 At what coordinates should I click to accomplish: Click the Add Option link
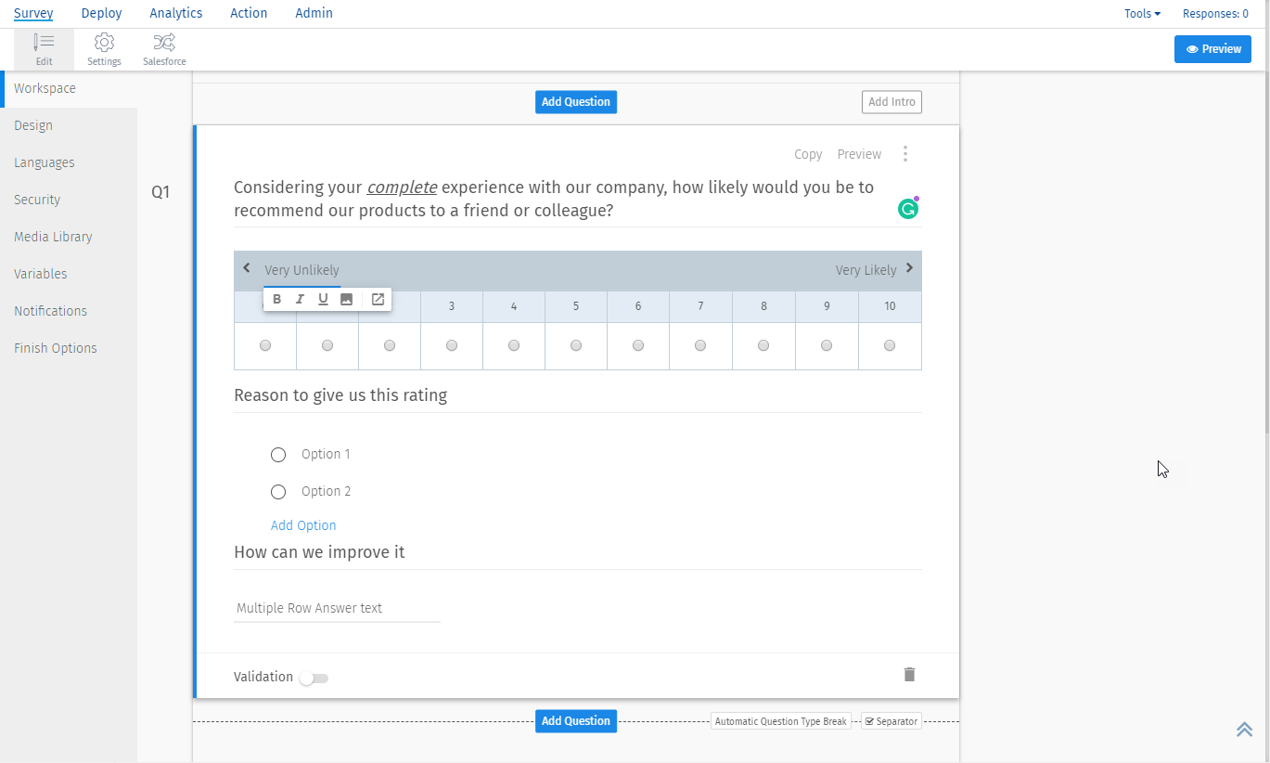coord(303,525)
